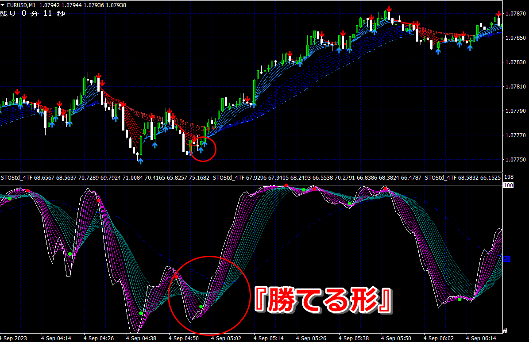Click the 残り 0 分 11 秒 countdown text
The height and width of the screenshot is (342, 529).
(x=33, y=13)
